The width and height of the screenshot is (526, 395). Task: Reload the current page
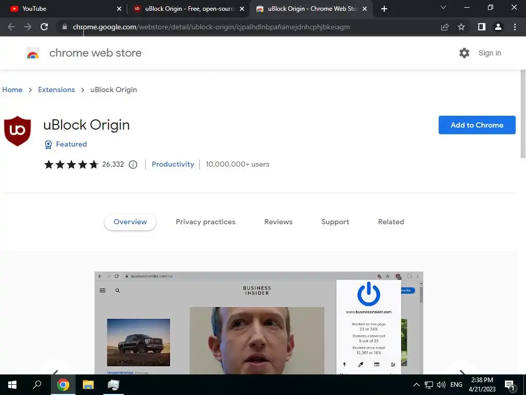44,27
